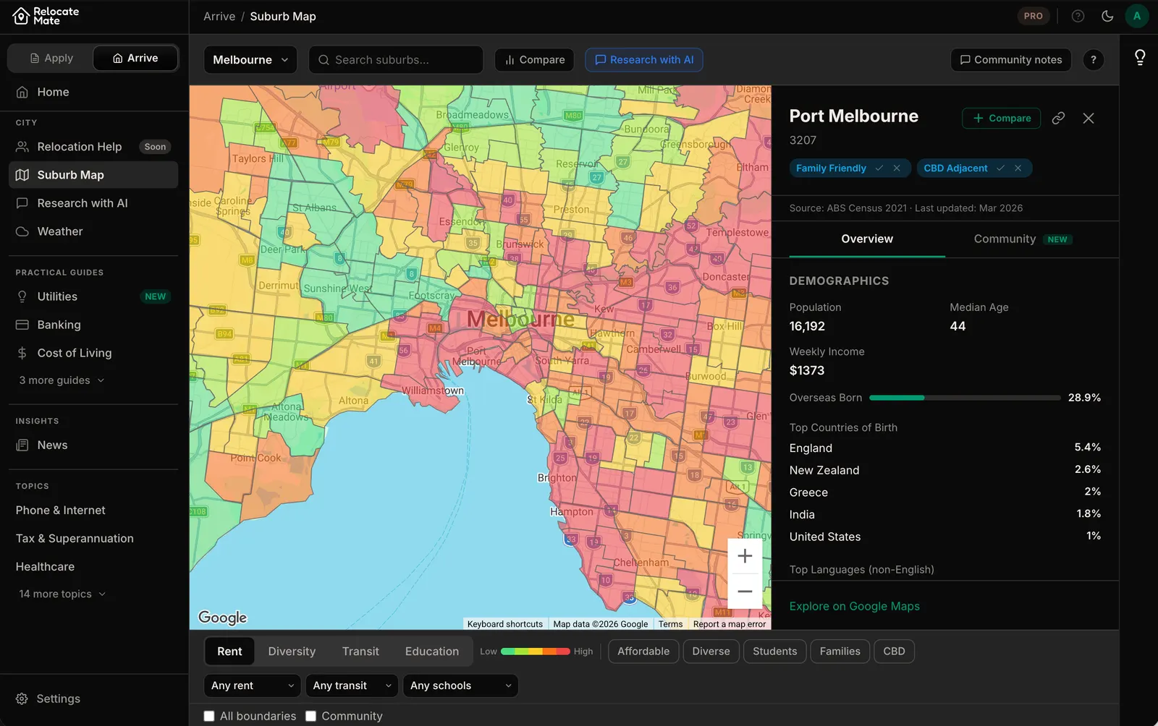Open the Utilities guide
Viewport: 1158px width, 726px height.
(x=93, y=296)
